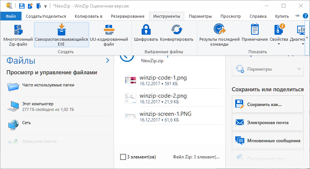
Task: Open the Свойства dropdown arrow
Action: click(x=279, y=44)
